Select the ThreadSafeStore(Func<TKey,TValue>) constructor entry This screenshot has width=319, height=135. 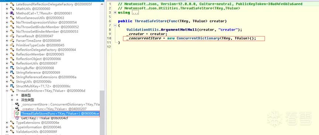pos(60,113)
